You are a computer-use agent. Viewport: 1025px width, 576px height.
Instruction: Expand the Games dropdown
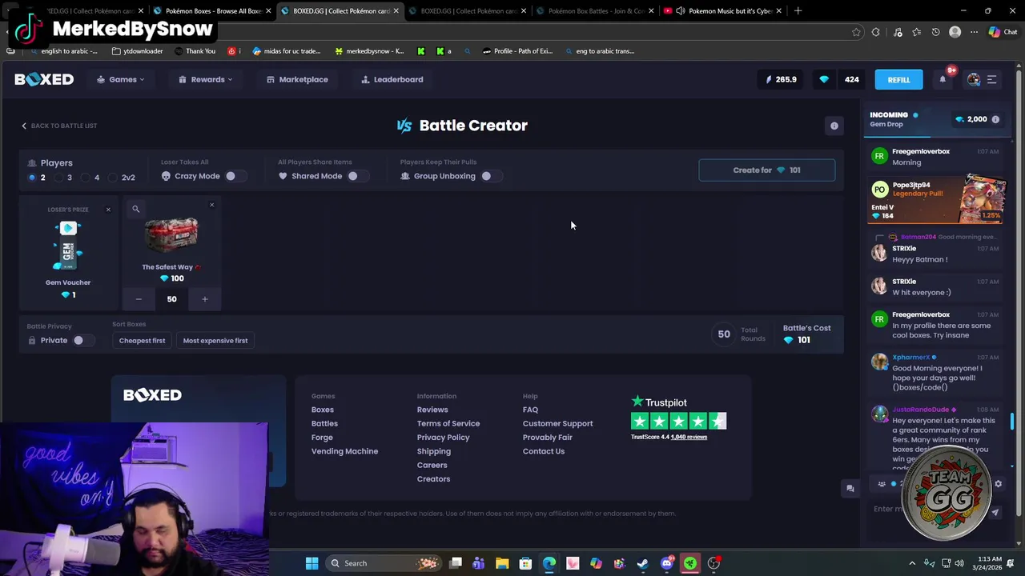tap(121, 79)
